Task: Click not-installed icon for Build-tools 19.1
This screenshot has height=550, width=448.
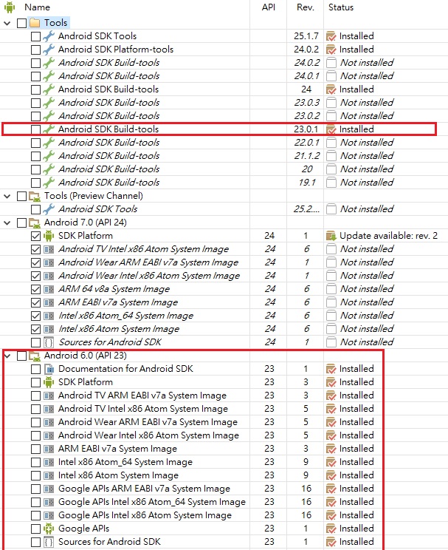Action: coord(331,183)
